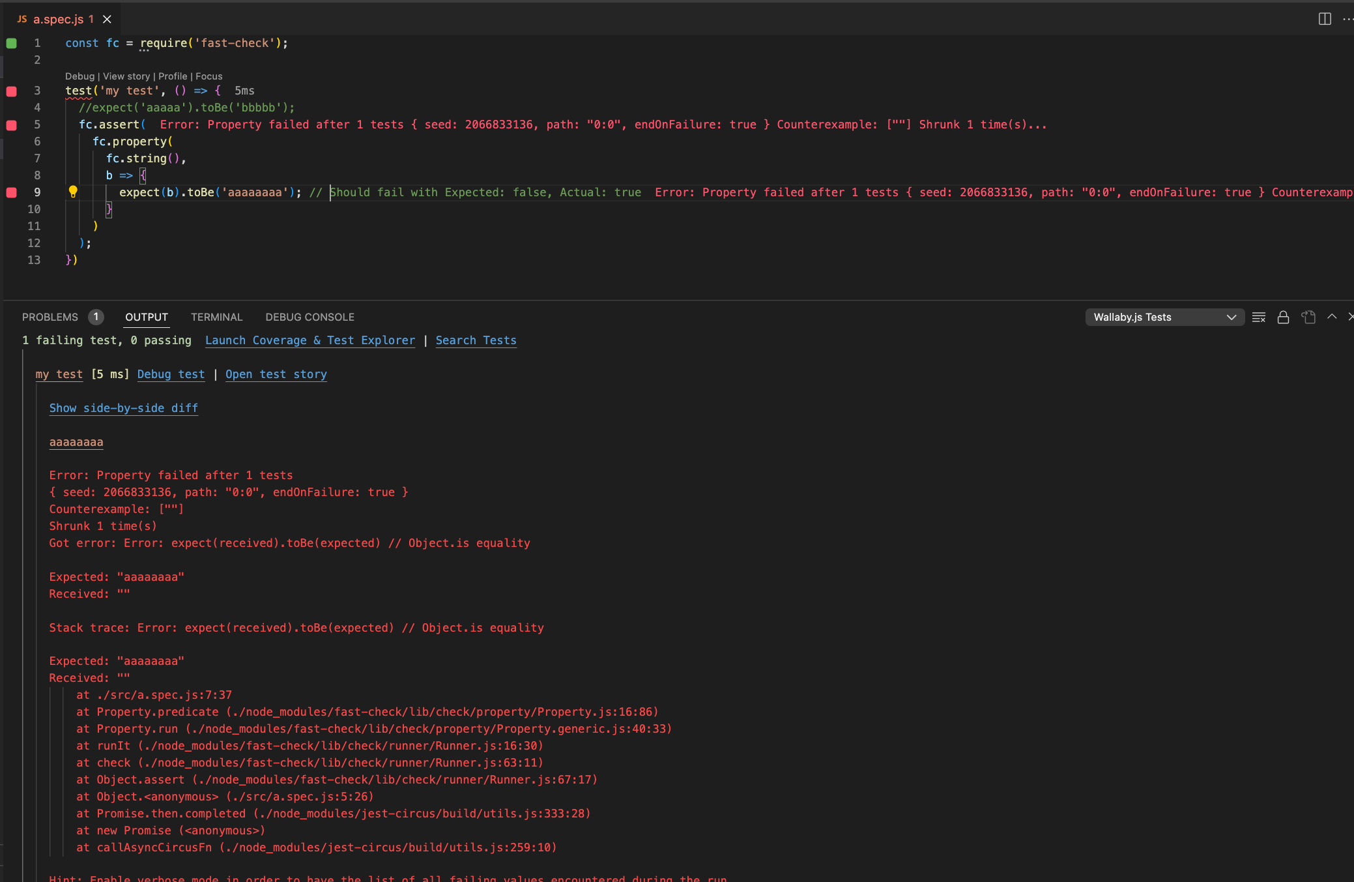Viewport: 1354px width, 882px height.
Task: Toggle the red breakpoint marker on line 9
Action: point(11,192)
